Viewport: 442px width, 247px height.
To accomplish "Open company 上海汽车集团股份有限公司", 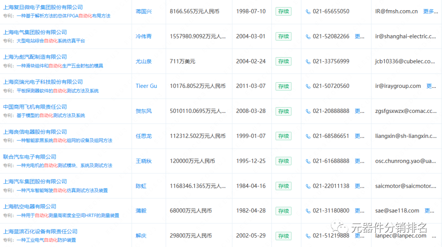I will pos(35,182).
